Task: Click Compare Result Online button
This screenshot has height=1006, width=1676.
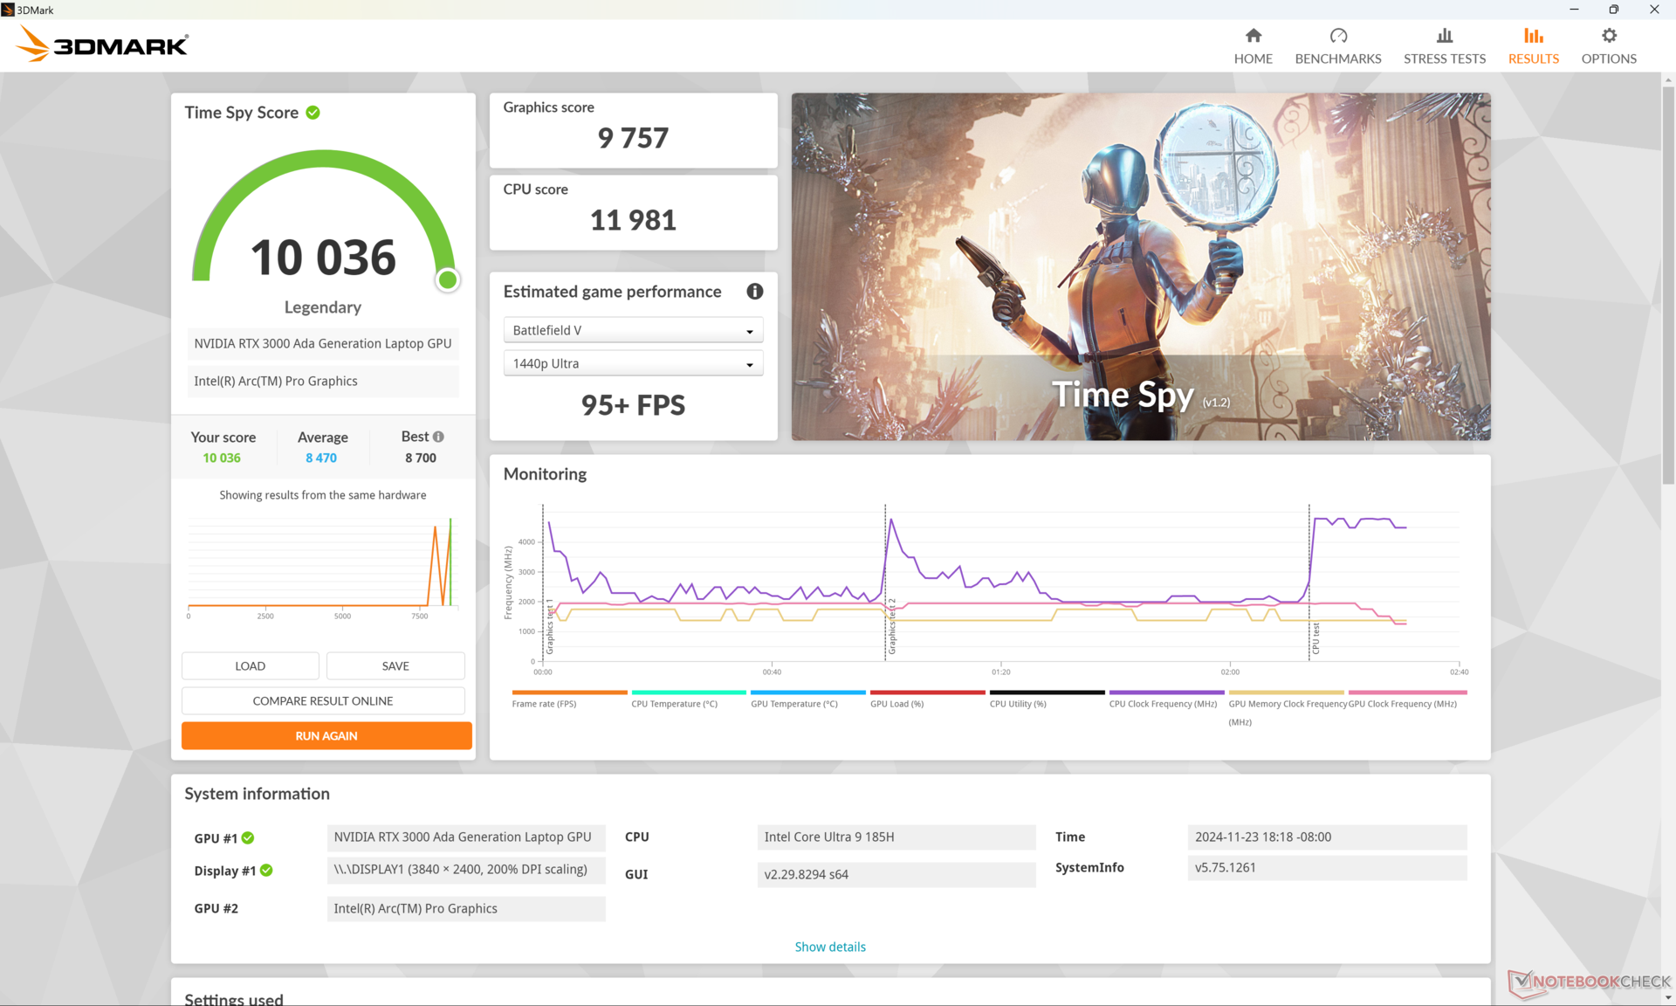Action: click(322, 700)
